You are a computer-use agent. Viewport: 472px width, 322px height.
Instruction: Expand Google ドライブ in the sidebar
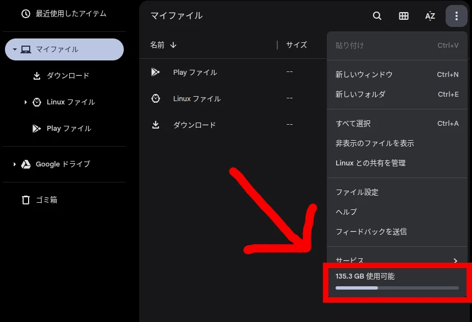click(13, 164)
